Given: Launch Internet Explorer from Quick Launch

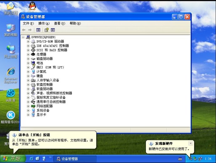Looking at the screenshot, I should click(32, 159).
